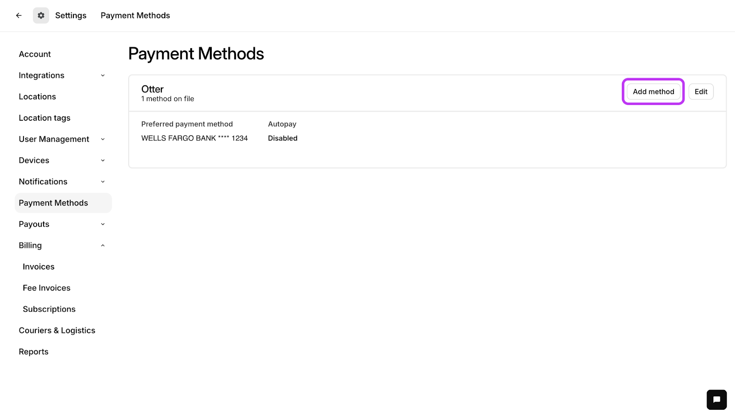
Task: Click the Payment Methods breadcrumb
Action: coord(135,16)
